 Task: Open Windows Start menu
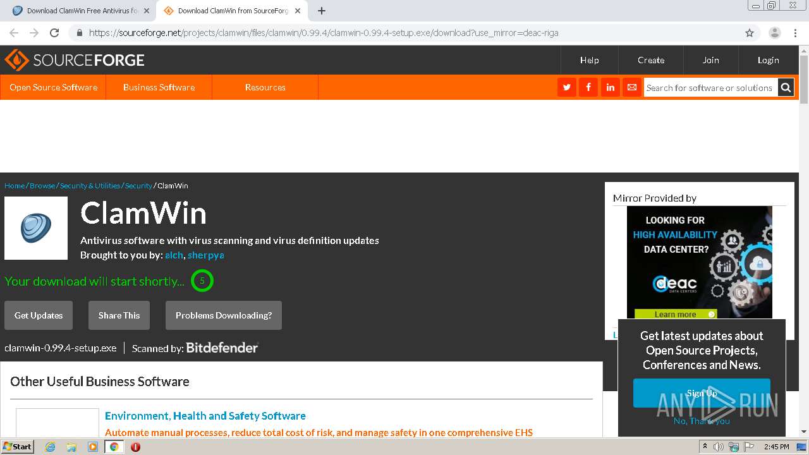[x=17, y=447]
